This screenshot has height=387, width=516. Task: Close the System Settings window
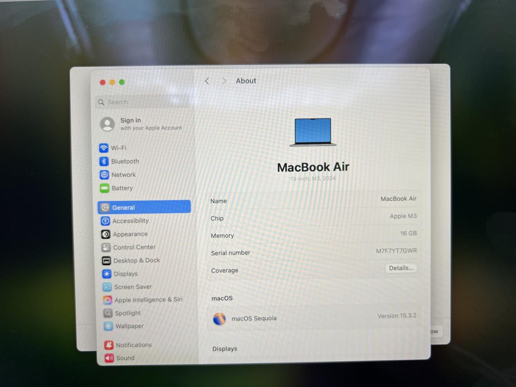point(103,82)
